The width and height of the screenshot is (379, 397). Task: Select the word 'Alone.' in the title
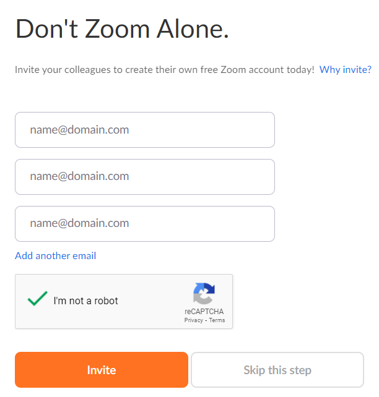pos(193,29)
